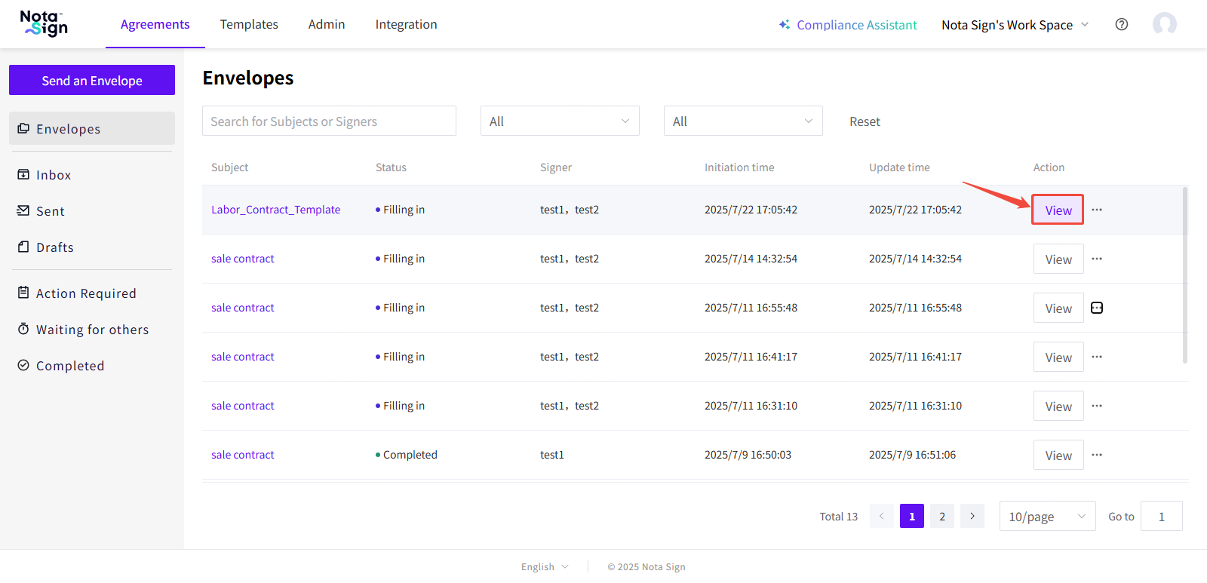Expand the second All filter dropdown
Screen dimensions: 1207x583
(743, 121)
